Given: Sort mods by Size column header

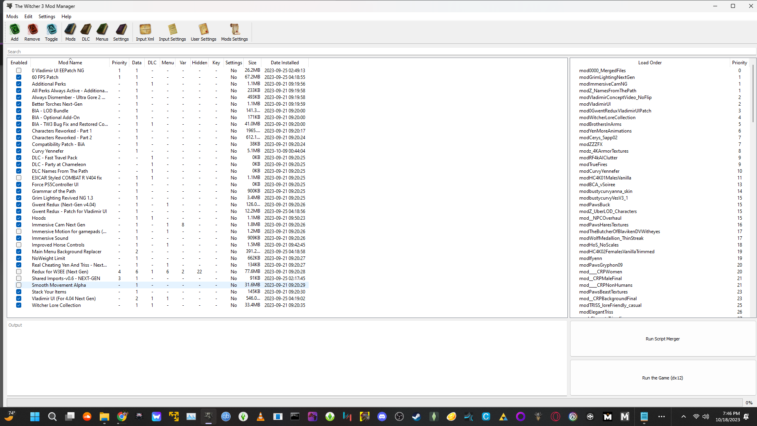Looking at the screenshot, I should [x=252, y=63].
